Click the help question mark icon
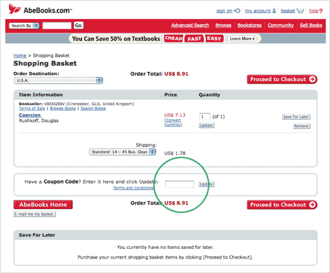The height and width of the screenshot is (273, 330). click(x=321, y=11)
